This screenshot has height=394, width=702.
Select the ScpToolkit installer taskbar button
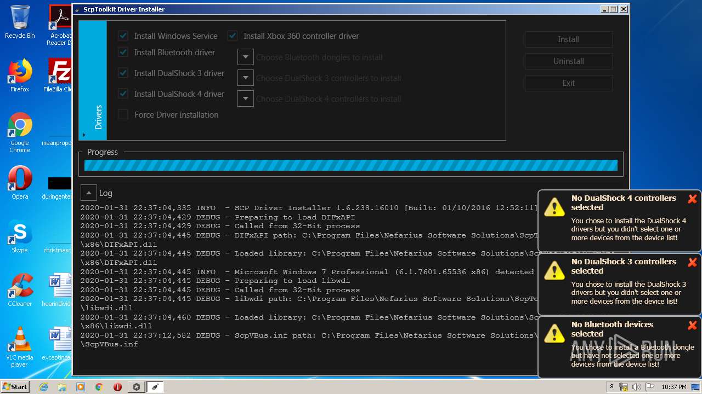(155, 387)
